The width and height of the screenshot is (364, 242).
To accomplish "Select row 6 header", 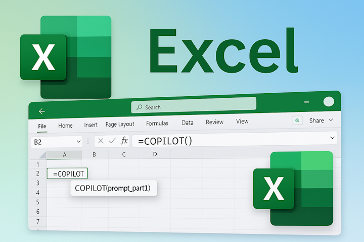I will tap(38, 212).
